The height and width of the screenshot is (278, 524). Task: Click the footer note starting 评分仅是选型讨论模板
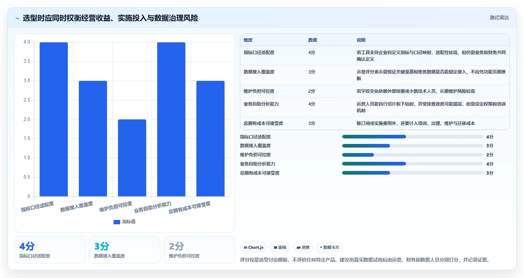(x=365, y=260)
